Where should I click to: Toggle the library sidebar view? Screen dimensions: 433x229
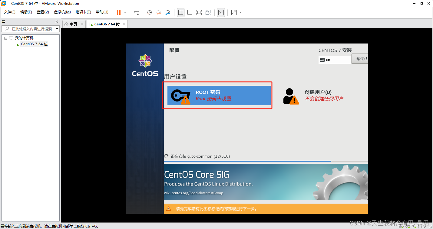pos(181,12)
